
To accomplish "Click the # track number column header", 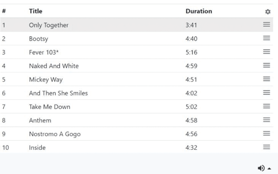I will [x=4, y=11].
